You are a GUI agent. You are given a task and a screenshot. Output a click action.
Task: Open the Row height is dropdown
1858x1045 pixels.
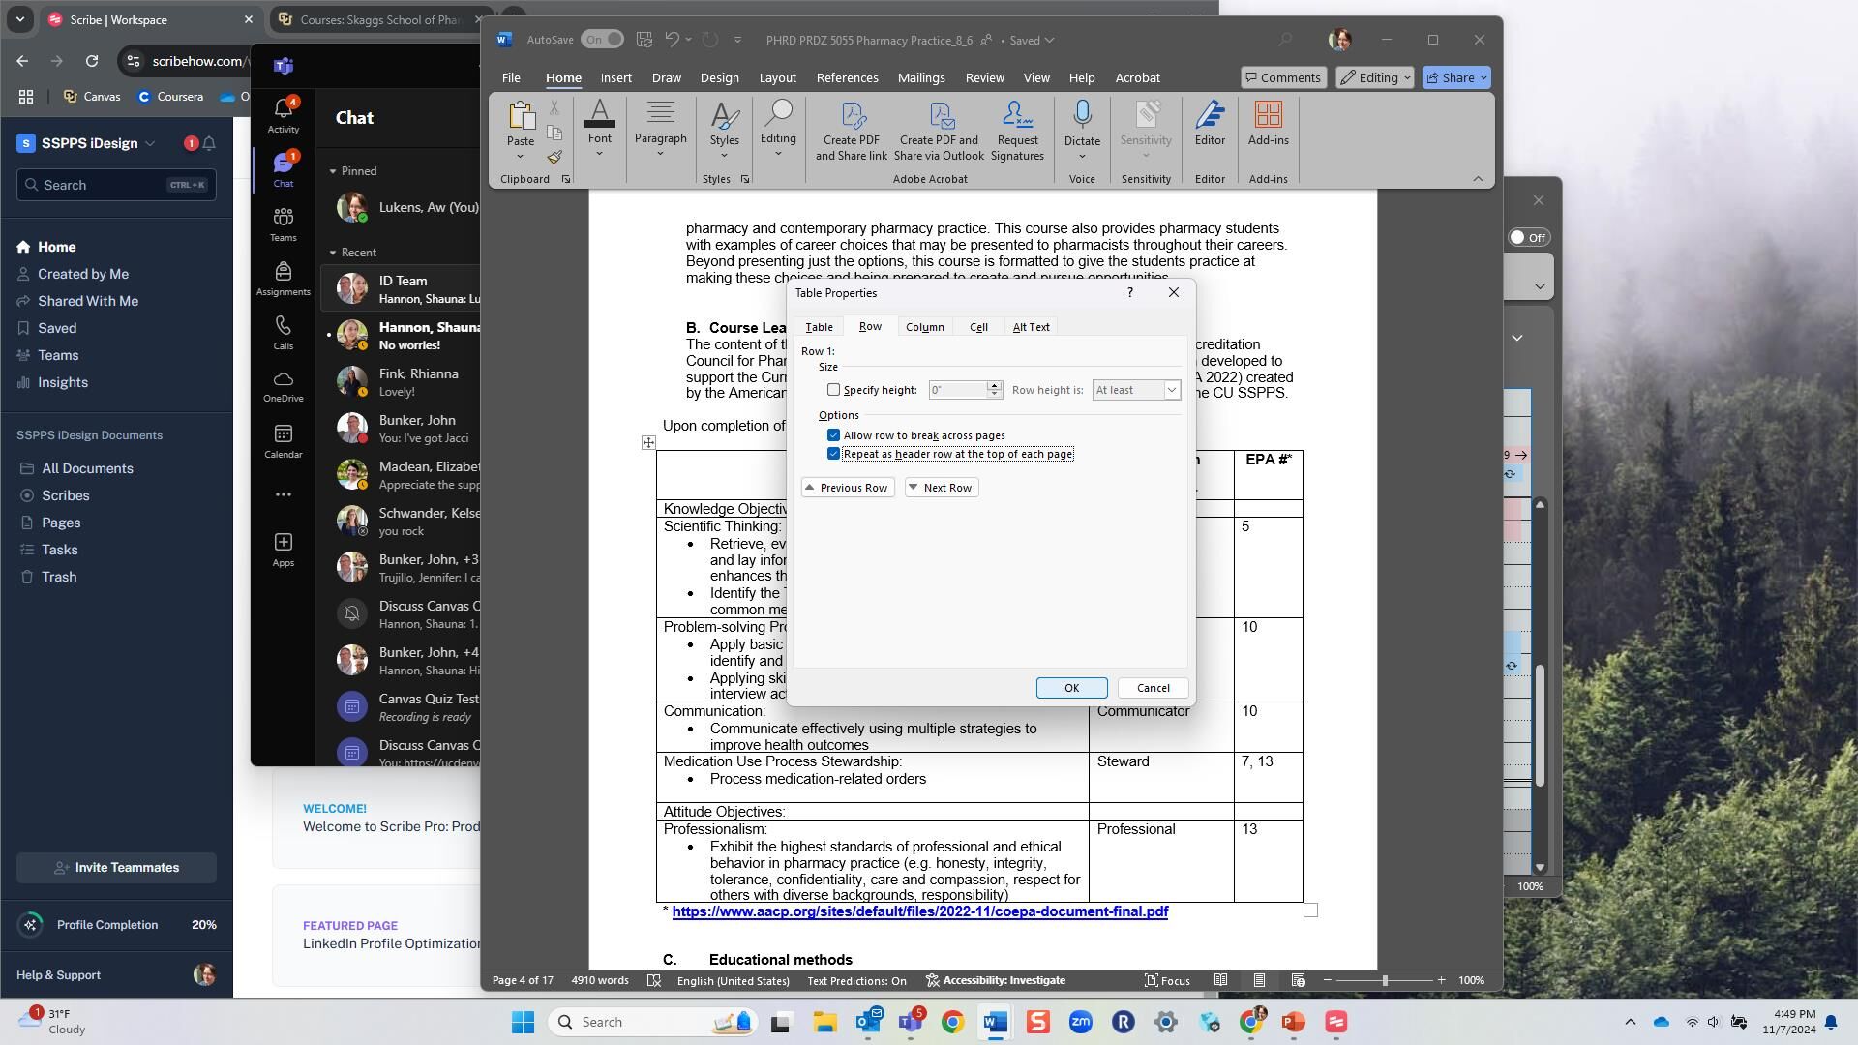pos(1136,390)
